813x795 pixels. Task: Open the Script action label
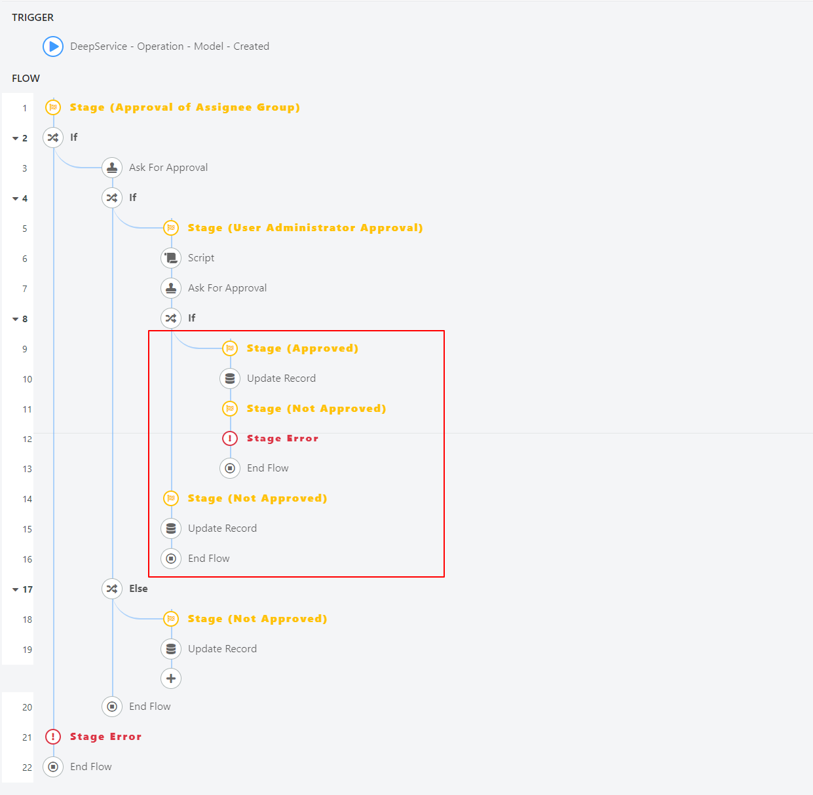pyautogui.click(x=201, y=258)
